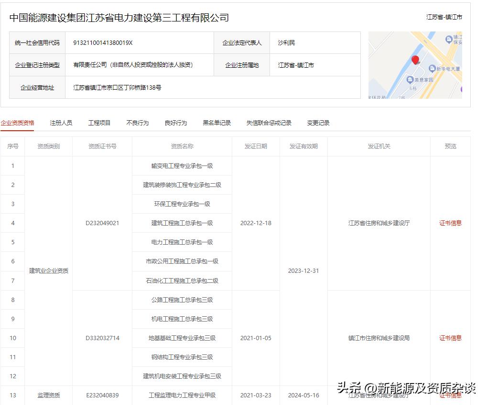Open 证书信息 for the 监理资质 row
The height and width of the screenshot is (405, 487).
pos(450,395)
